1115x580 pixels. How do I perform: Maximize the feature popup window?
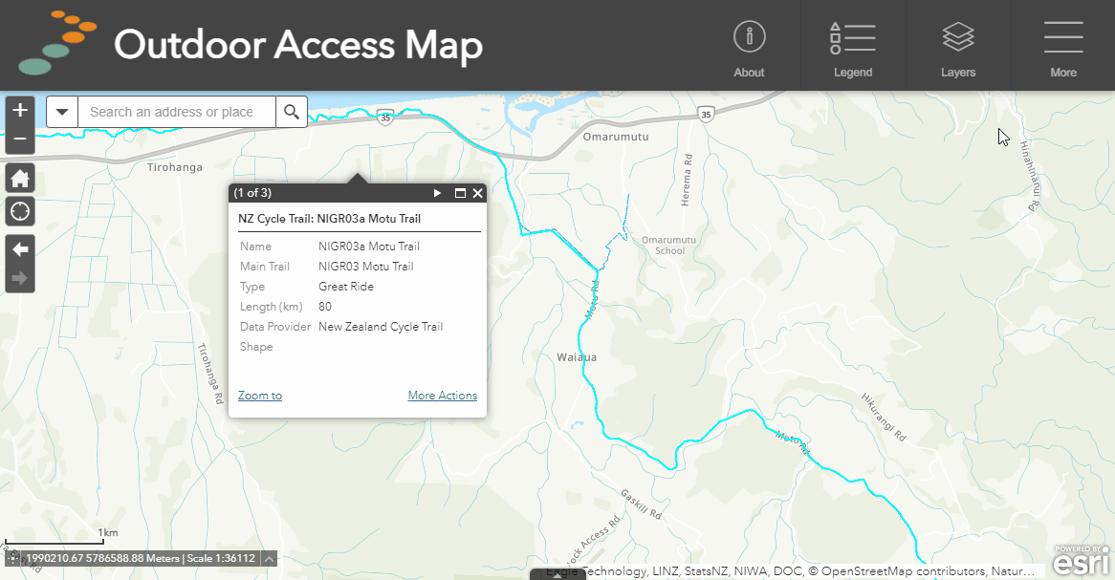460,193
